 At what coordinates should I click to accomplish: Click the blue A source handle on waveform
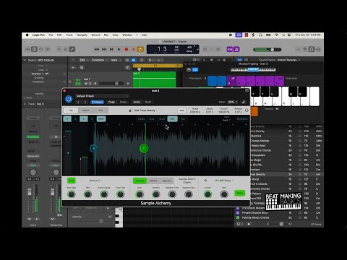pos(93,149)
